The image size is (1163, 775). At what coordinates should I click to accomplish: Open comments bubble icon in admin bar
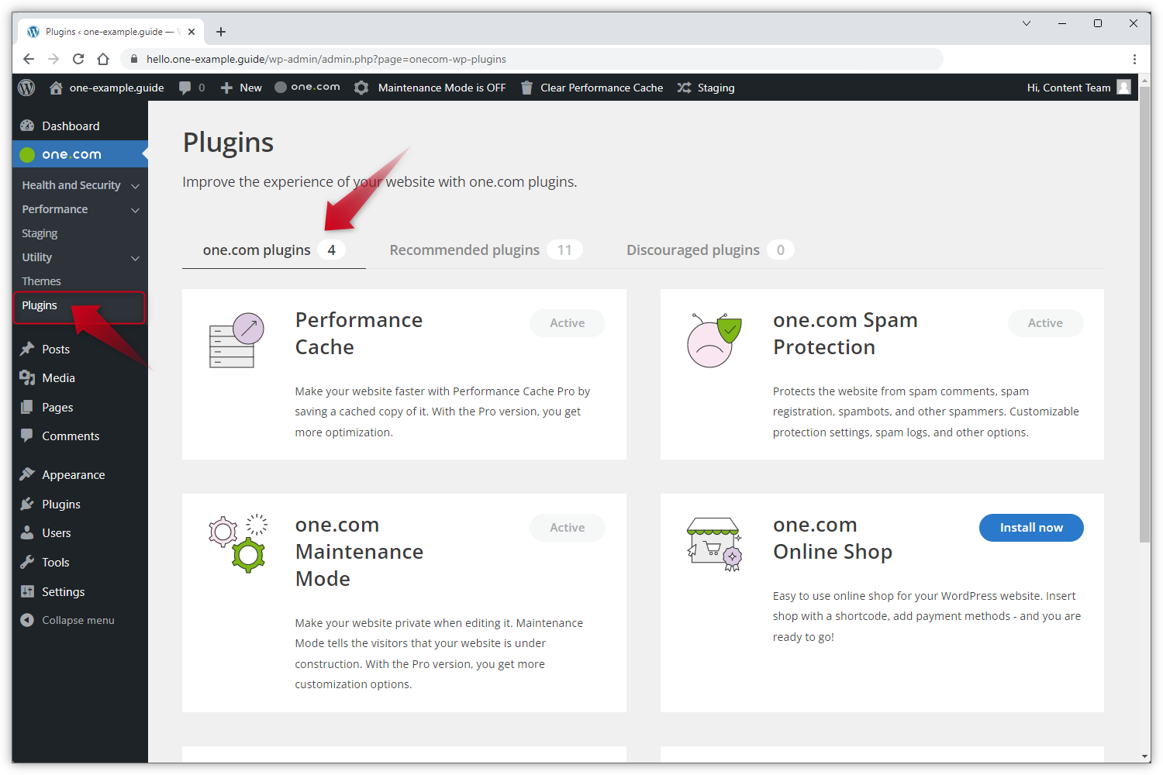click(x=185, y=88)
